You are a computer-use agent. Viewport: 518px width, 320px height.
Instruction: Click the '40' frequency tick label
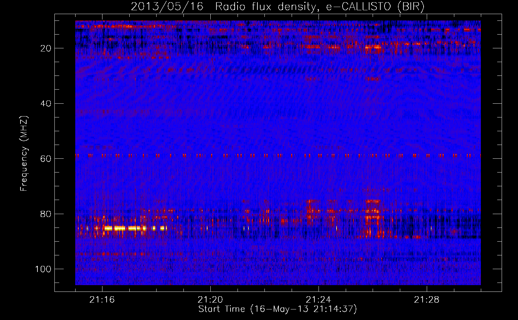(x=46, y=103)
